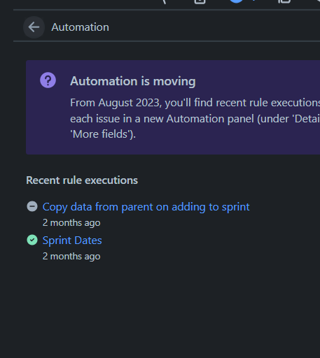Click the cut-off copy icon at top right

point(284,1)
